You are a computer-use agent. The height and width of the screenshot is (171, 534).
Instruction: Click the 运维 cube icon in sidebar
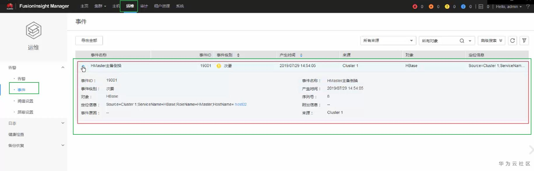34,30
